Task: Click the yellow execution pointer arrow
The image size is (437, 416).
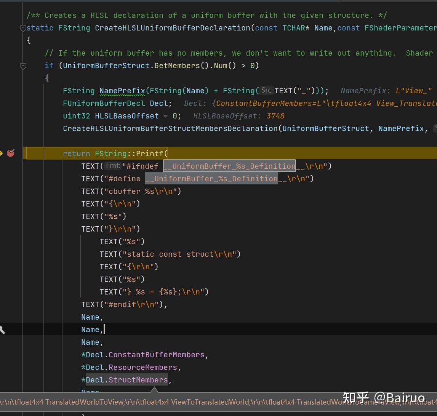Action: tap(1, 153)
